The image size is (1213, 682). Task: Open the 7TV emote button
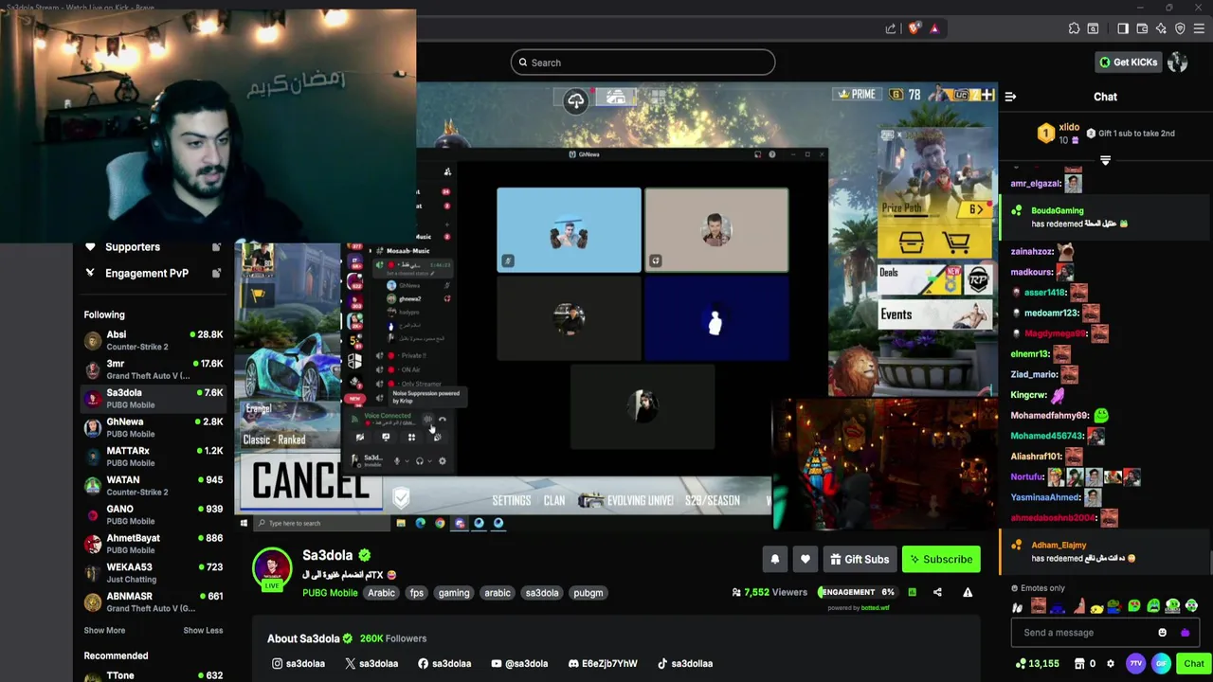click(1135, 664)
